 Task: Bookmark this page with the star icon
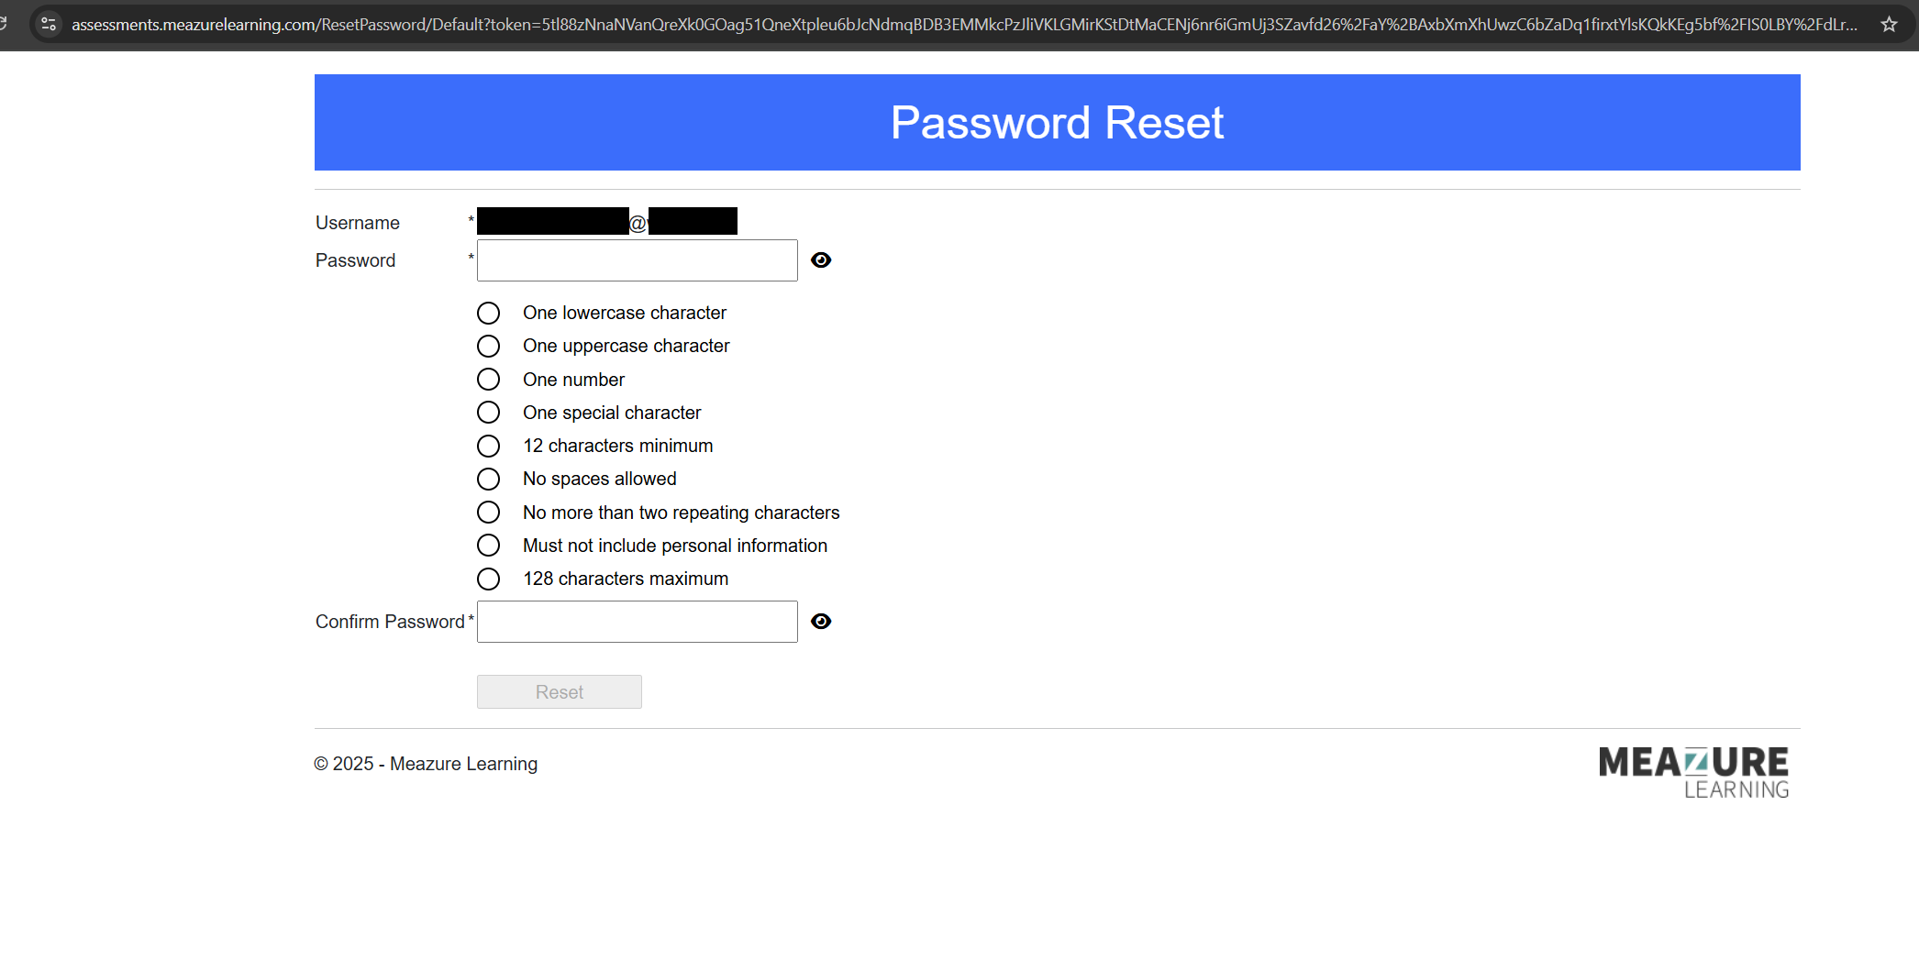click(1889, 25)
